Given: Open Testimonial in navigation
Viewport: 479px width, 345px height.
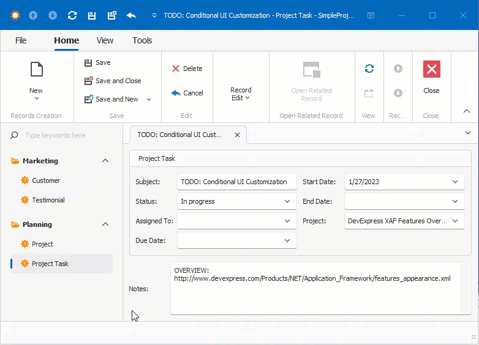Looking at the screenshot, I should 48,200.
